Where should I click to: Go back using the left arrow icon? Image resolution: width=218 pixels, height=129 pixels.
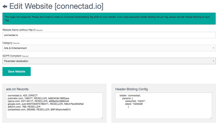click(5, 7)
